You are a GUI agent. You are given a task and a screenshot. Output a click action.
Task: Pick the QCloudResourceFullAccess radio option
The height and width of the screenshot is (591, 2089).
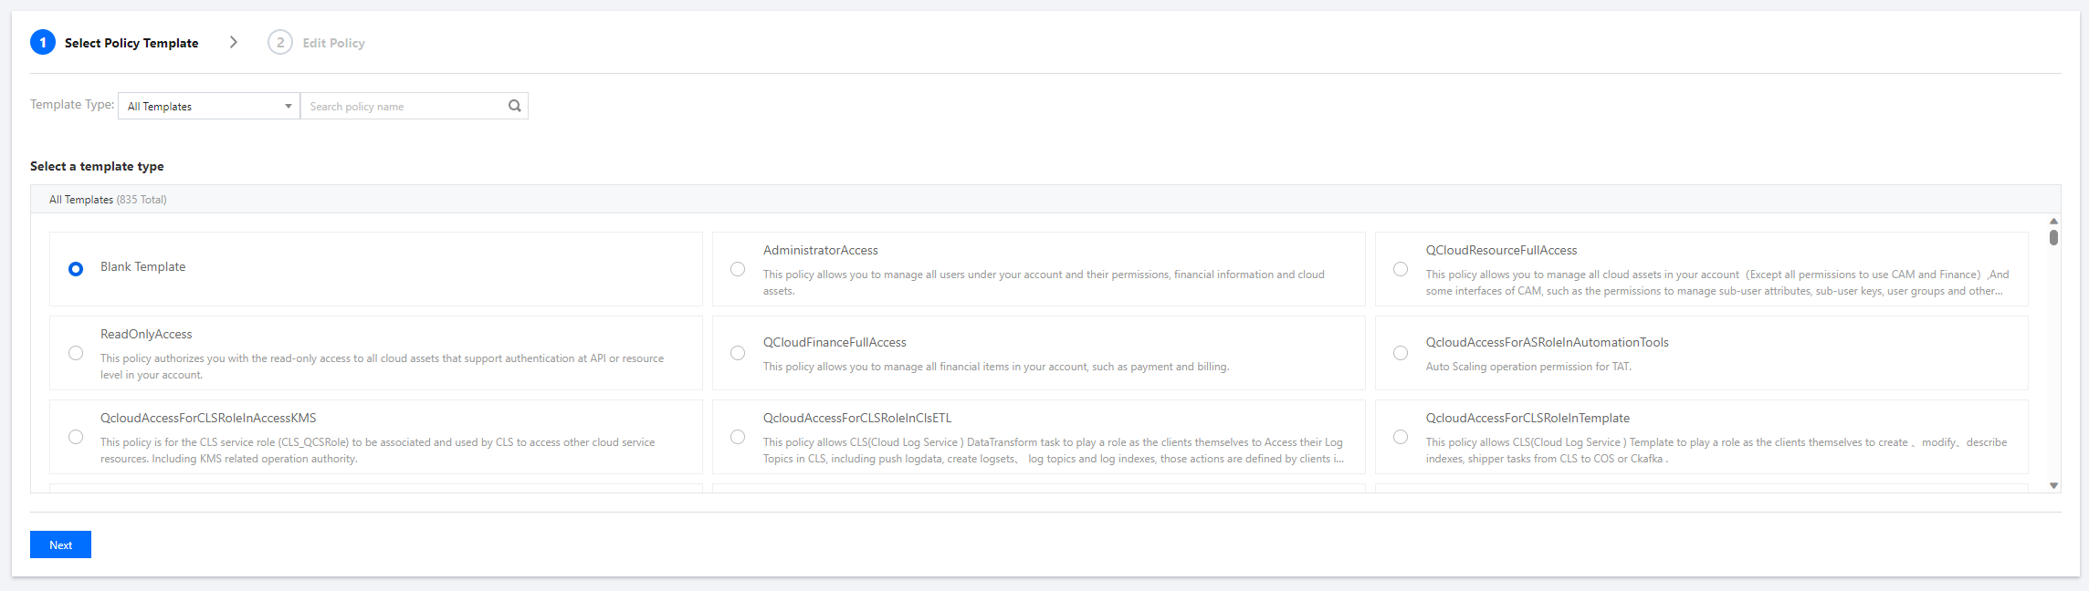[1401, 269]
